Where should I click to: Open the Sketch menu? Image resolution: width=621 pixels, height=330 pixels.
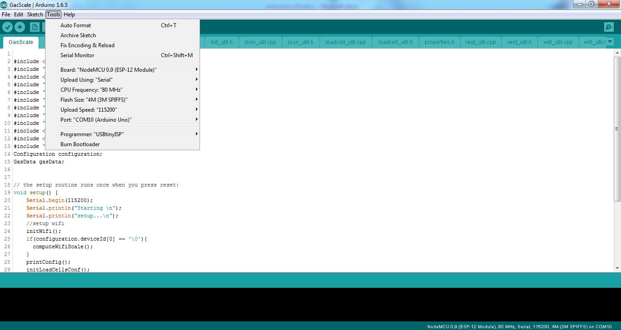point(35,15)
